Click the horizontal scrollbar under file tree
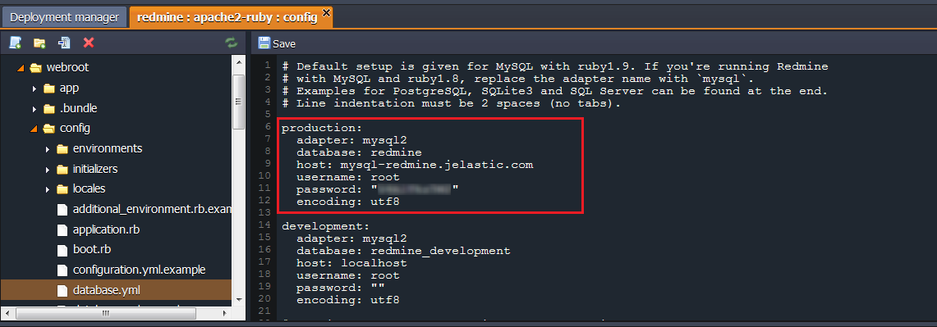 pos(105,313)
